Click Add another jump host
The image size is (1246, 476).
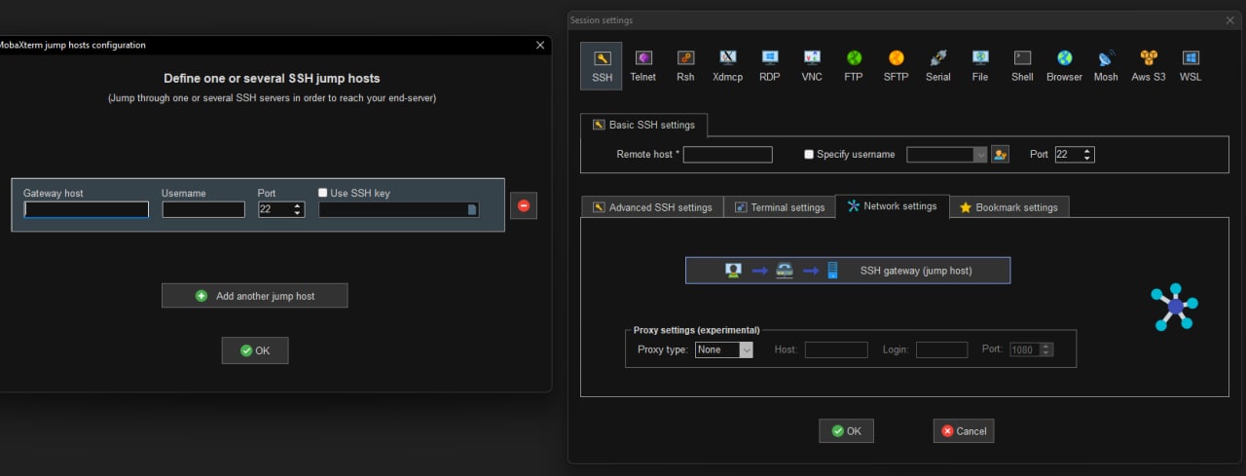tap(254, 296)
